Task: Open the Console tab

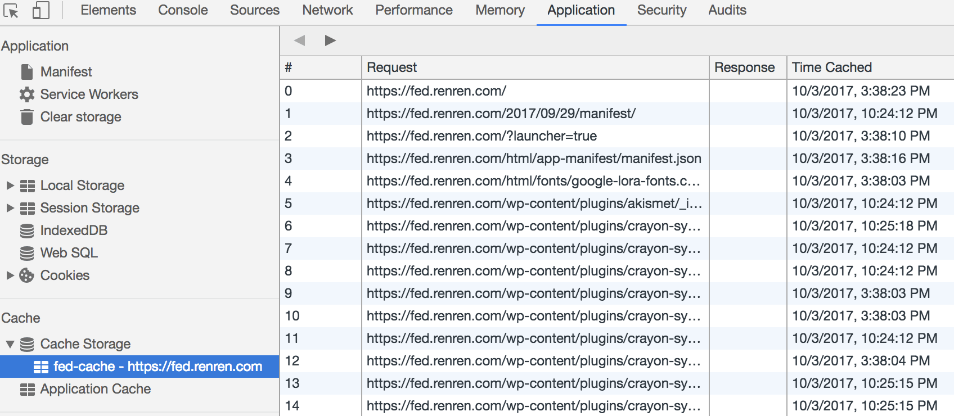Action: [183, 10]
